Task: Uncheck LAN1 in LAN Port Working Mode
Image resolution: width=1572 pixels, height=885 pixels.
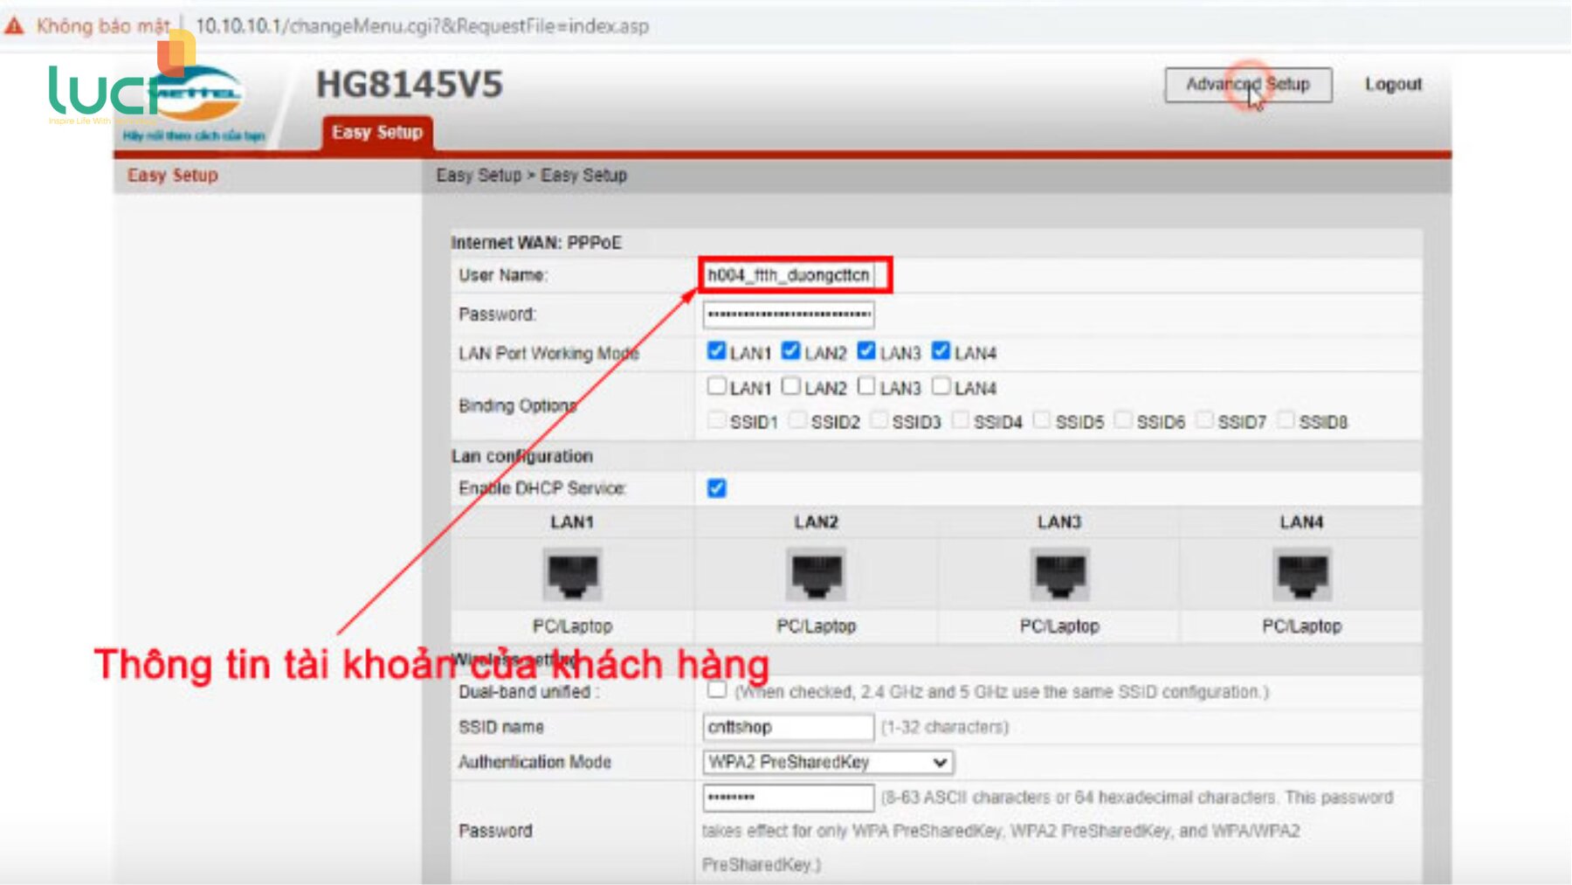Action: pos(716,351)
